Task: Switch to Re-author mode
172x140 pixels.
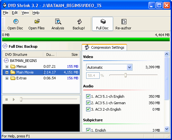Action: point(123,24)
